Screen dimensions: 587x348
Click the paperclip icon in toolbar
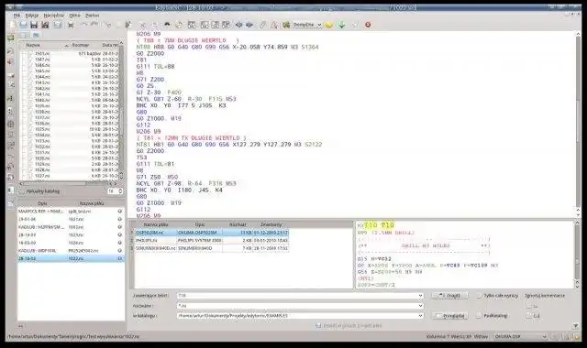pos(262,25)
